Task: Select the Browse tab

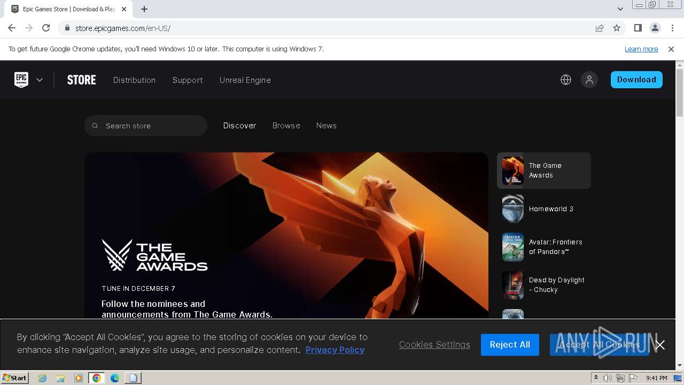Action: pyautogui.click(x=286, y=126)
